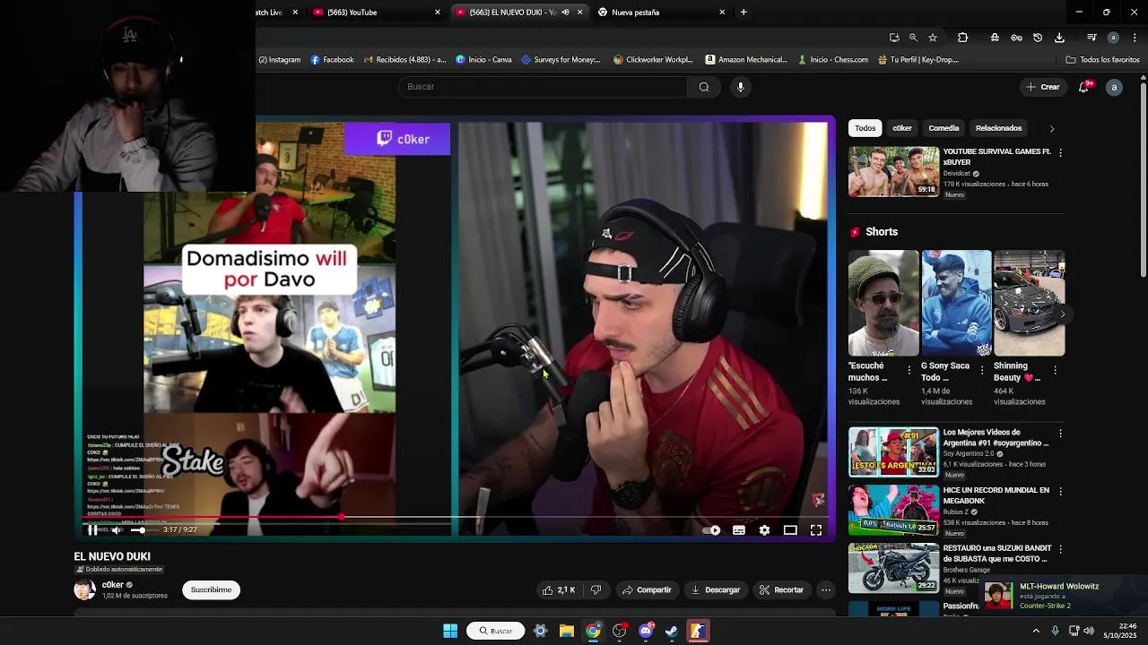Open the Todos los favoritos folder
The width and height of the screenshot is (1148, 645).
1102,60
